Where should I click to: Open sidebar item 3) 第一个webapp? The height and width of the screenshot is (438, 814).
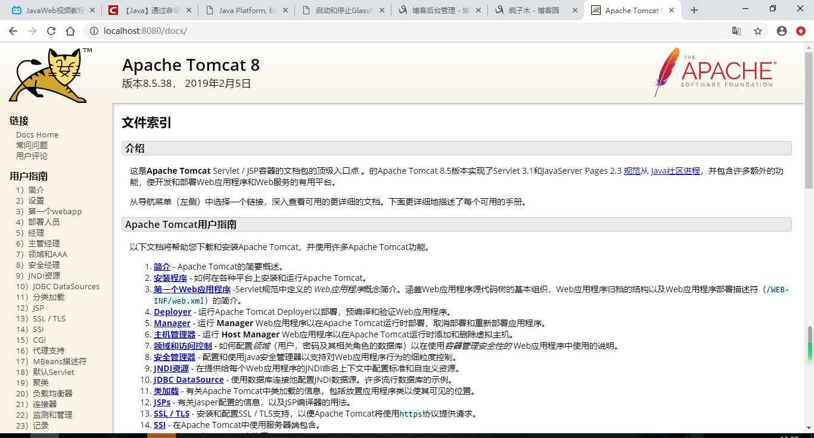[49, 211]
